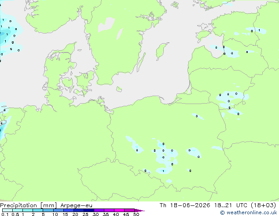
Task: Click the "25" legend scale number
Action: (85, 214)
